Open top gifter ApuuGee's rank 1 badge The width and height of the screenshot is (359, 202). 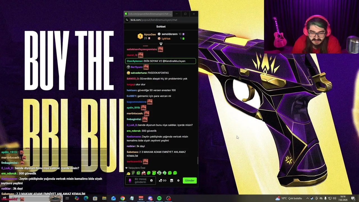click(x=140, y=36)
